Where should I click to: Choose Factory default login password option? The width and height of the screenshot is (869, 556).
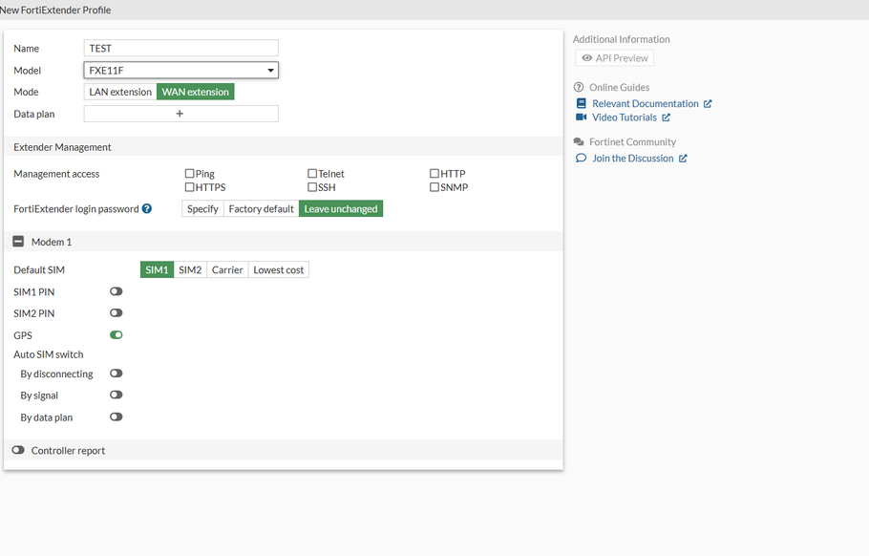pos(261,209)
